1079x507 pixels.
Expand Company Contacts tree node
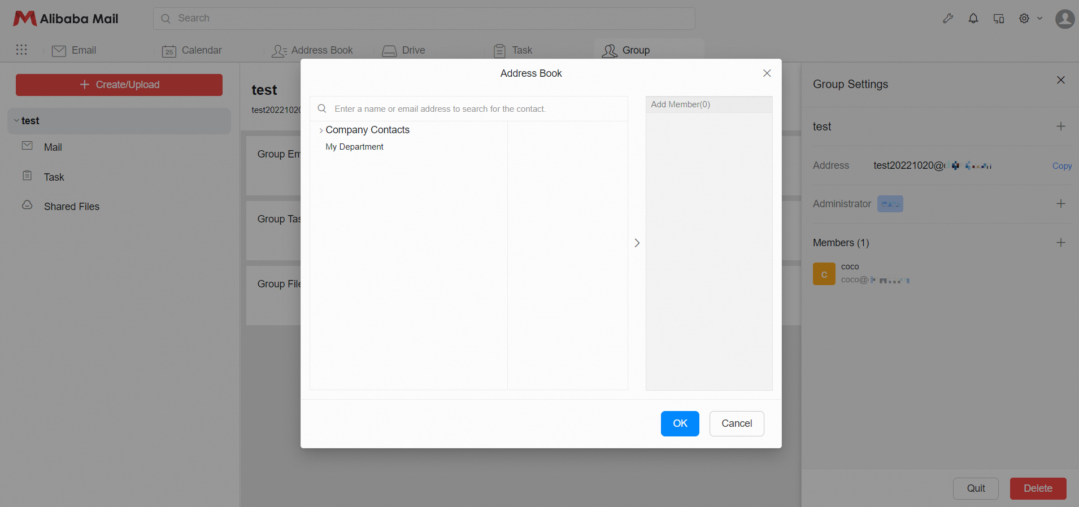(321, 130)
